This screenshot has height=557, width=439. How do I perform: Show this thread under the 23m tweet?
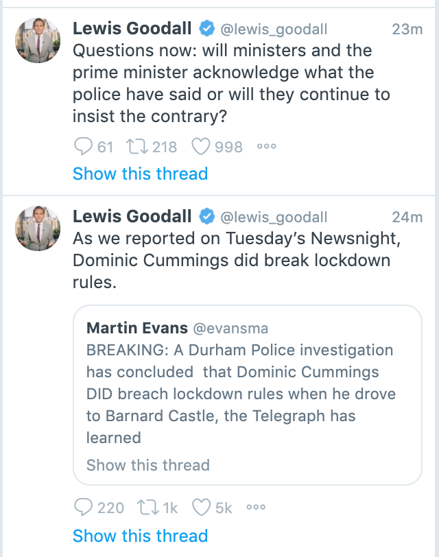[x=140, y=174]
